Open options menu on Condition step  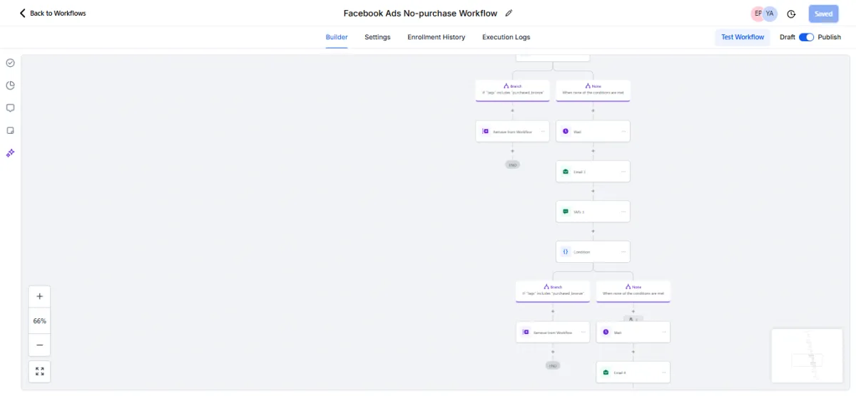[x=623, y=251]
